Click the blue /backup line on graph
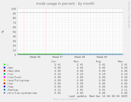The height and width of the screenshot is (102, 131). point(93,54)
